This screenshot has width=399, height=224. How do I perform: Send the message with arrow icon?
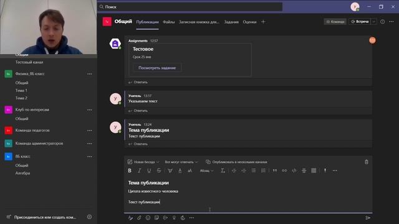(368, 218)
